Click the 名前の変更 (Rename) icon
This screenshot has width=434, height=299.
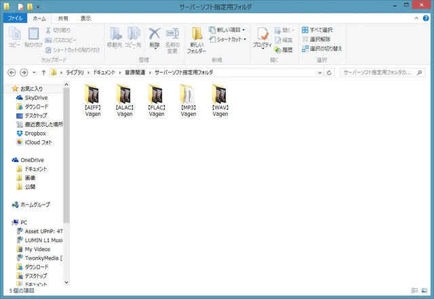pyautogui.click(x=172, y=38)
